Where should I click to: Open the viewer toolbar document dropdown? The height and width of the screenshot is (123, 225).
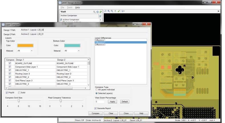pyautogui.click(x=123, y=11)
